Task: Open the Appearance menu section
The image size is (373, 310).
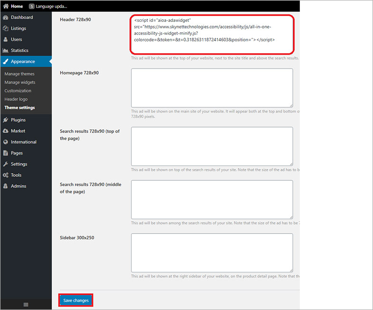Action: click(x=23, y=61)
